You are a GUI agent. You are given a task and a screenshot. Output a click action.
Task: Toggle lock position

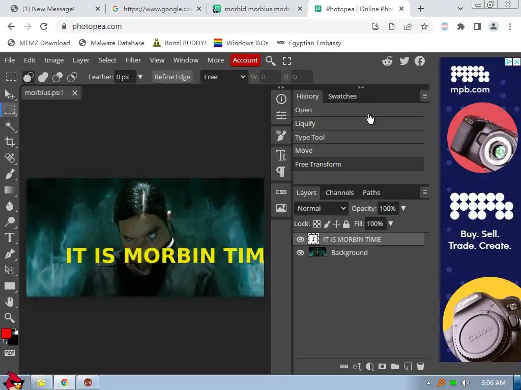coord(337,224)
